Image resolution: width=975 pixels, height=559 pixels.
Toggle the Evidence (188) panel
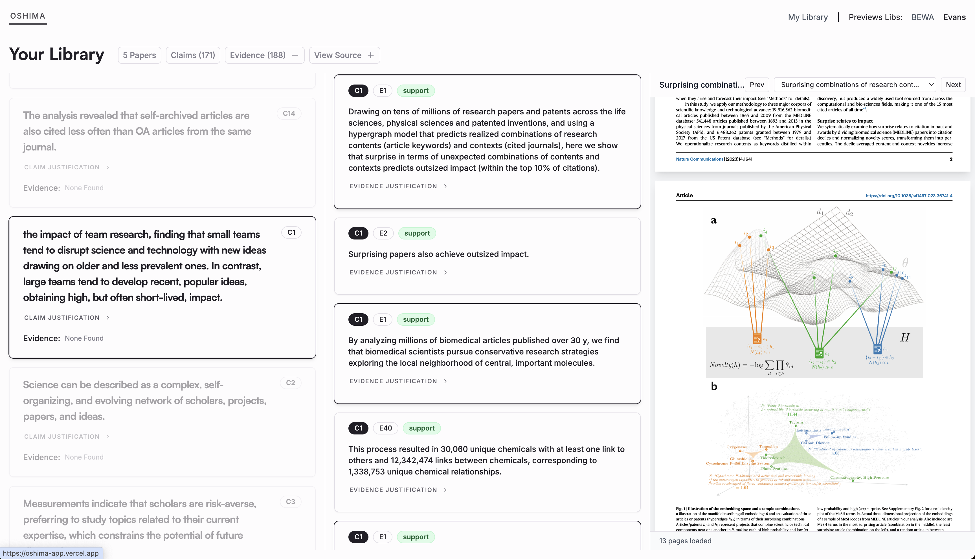coord(258,55)
